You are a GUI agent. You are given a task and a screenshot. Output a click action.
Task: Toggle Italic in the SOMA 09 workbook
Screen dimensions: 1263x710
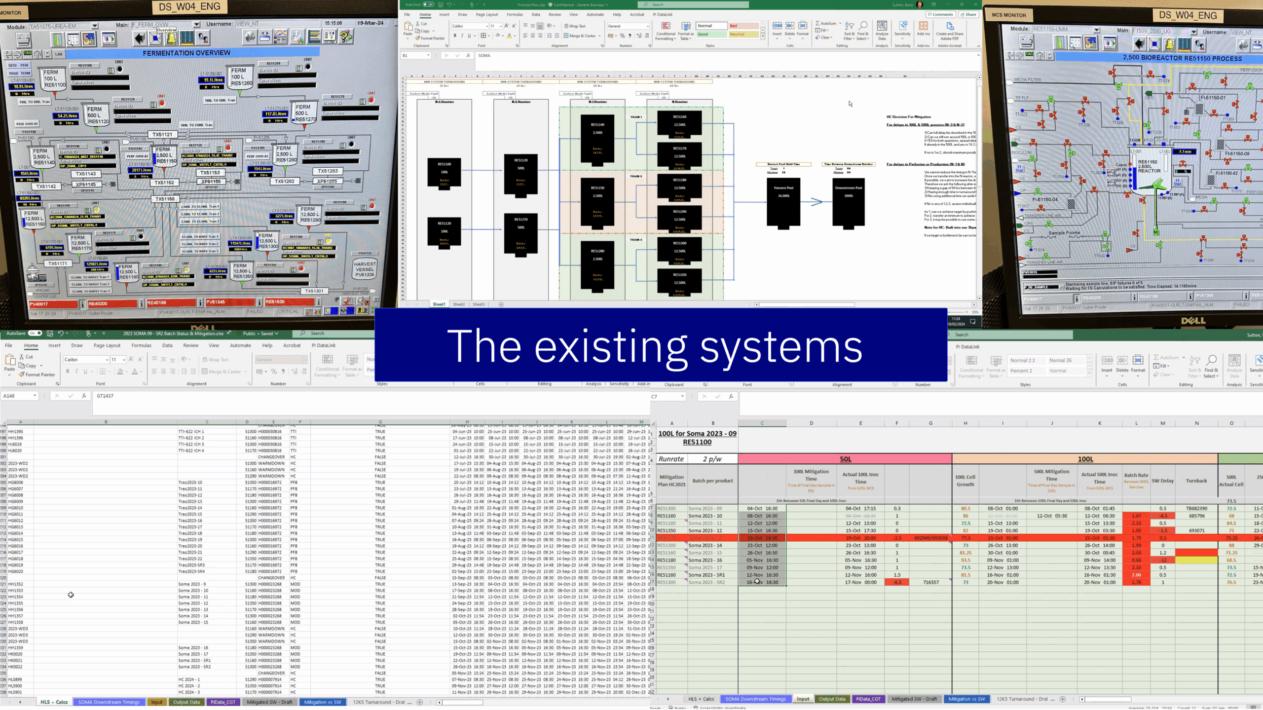(76, 372)
